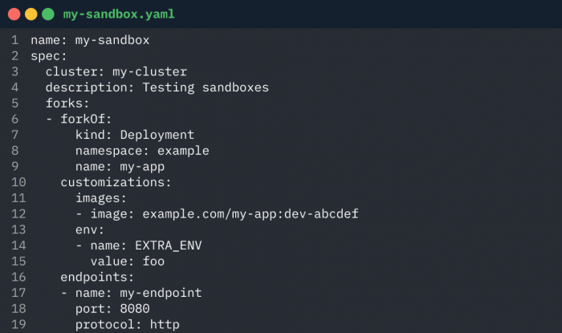Select the my-sandbox.yaml file title

[x=119, y=14]
